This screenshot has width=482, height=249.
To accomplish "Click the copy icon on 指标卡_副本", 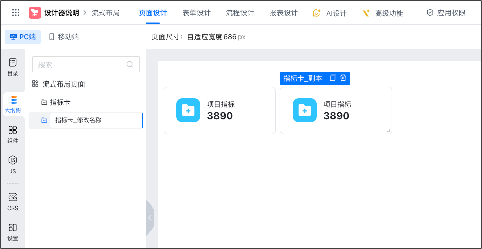I will click(x=333, y=78).
